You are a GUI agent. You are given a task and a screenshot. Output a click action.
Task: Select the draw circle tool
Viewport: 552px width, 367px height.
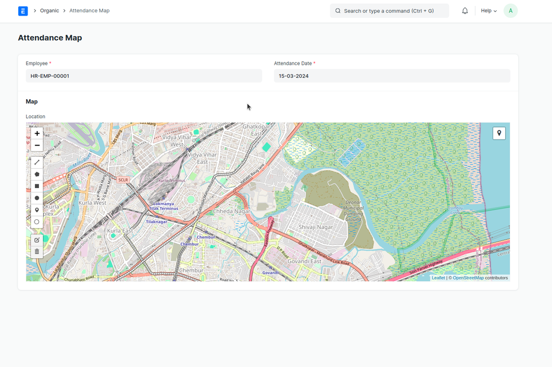click(37, 198)
